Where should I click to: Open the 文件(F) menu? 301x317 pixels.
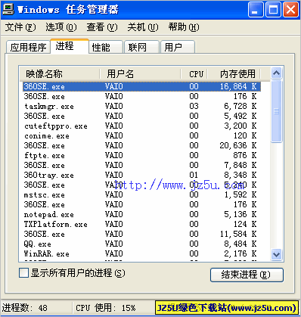[20, 27]
